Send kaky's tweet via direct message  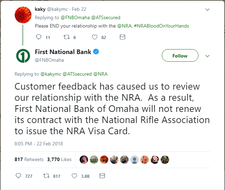[x=122, y=37]
